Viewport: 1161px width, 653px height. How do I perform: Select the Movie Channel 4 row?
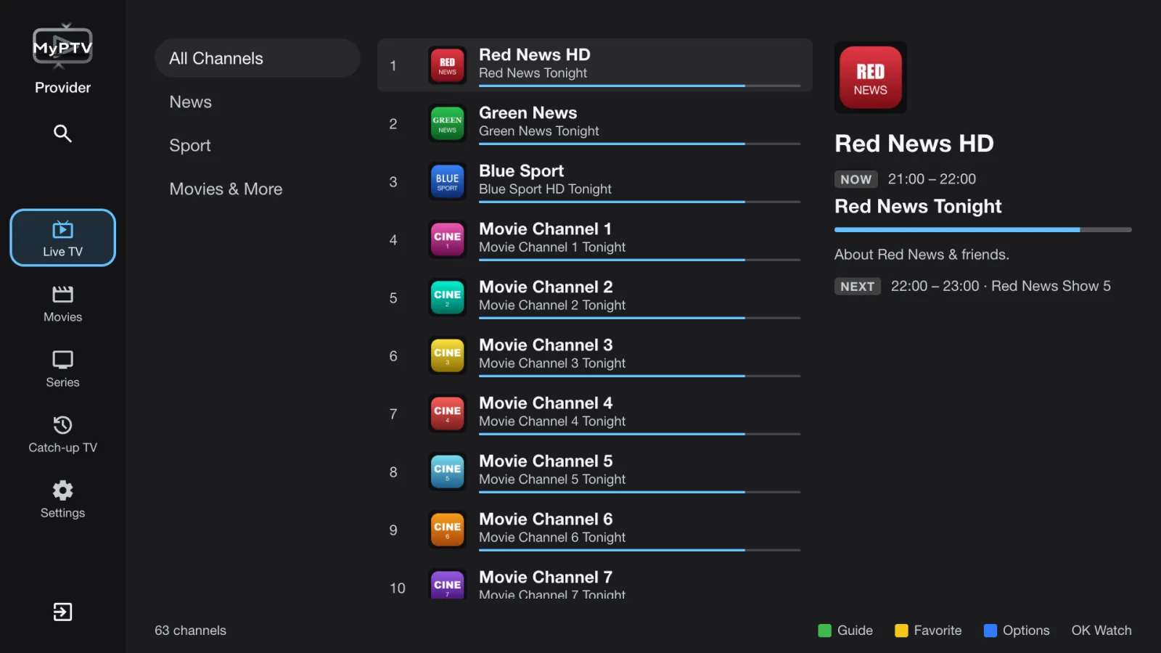pyautogui.click(x=595, y=414)
